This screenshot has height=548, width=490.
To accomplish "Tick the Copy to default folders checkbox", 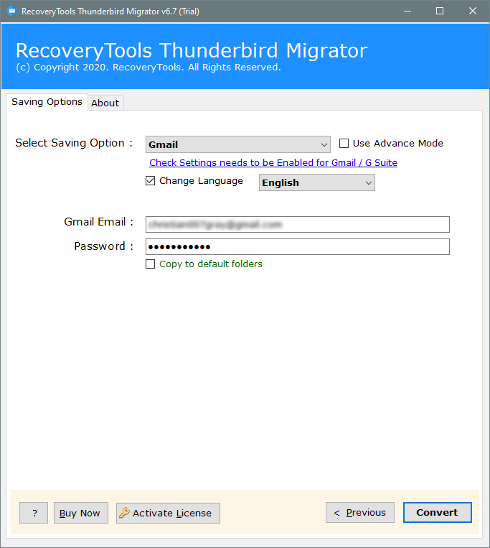I will click(x=151, y=264).
